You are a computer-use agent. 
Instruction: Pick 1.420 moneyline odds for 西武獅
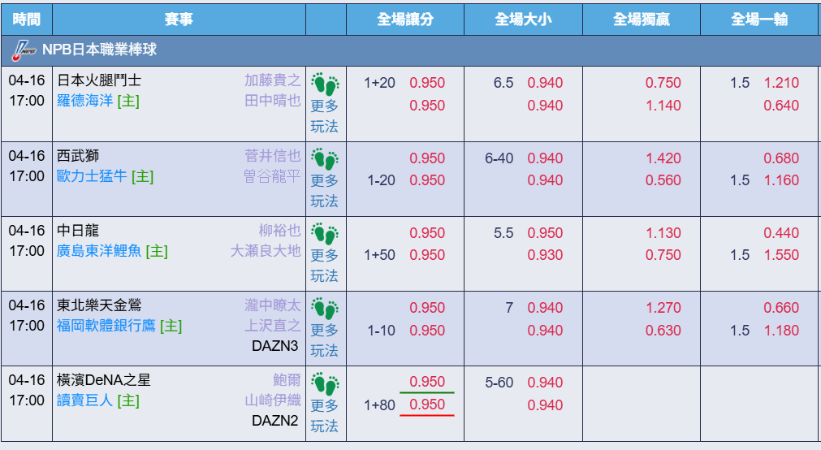tap(663, 158)
